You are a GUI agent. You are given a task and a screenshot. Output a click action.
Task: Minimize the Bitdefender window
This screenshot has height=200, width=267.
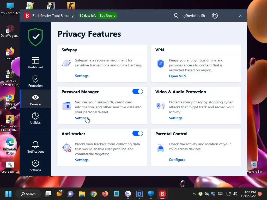230,16
